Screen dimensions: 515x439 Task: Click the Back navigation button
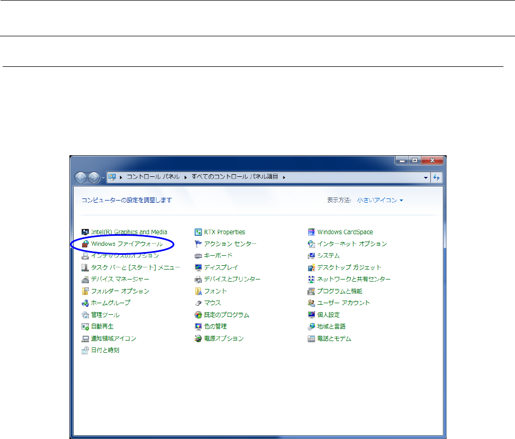pyautogui.click(x=81, y=177)
